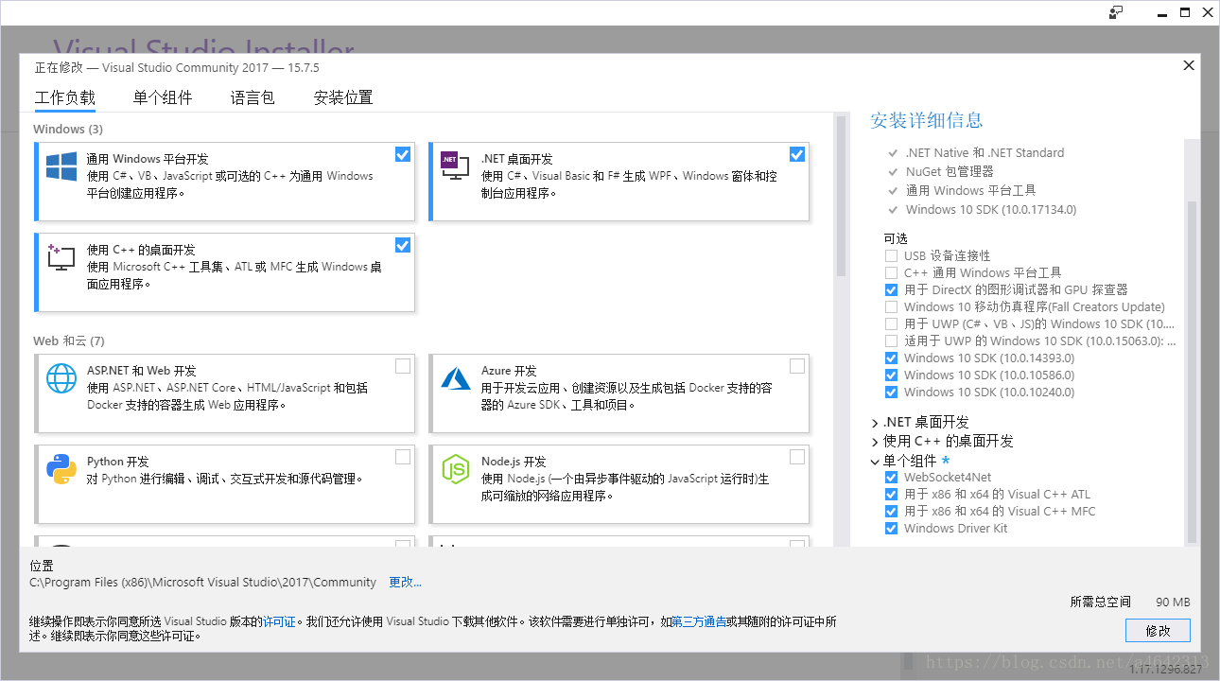Check the Python 开发 workload checkbox

tap(403, 457)
